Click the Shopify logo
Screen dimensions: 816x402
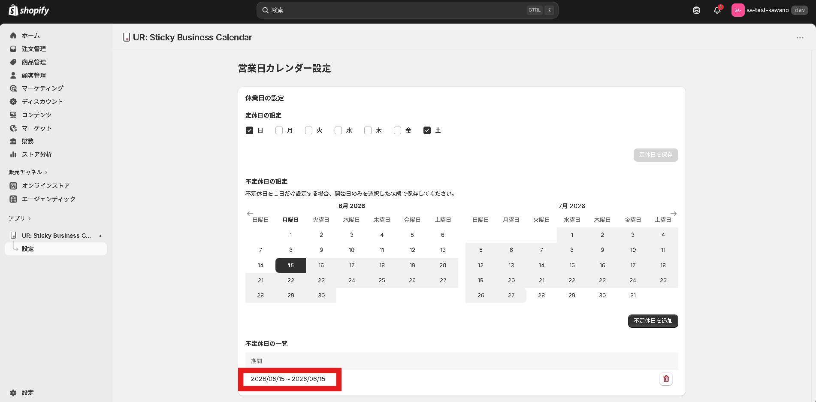pyautogui.click(x=29, y=10)
